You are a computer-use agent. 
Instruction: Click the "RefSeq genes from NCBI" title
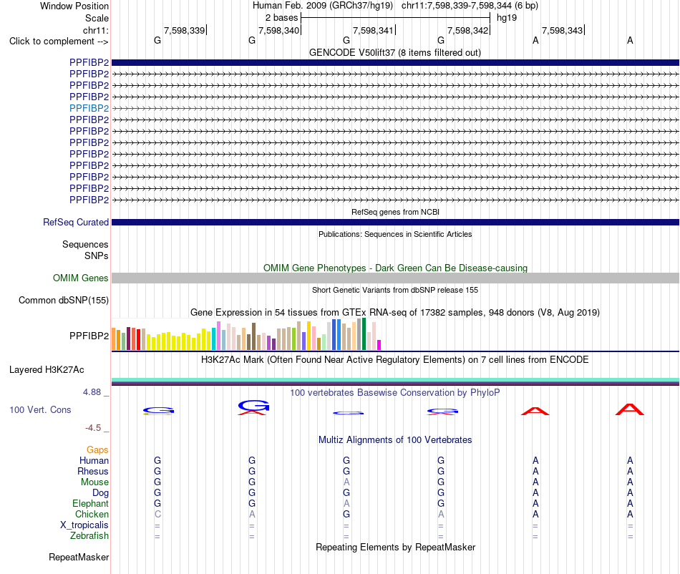click(395, 212)
